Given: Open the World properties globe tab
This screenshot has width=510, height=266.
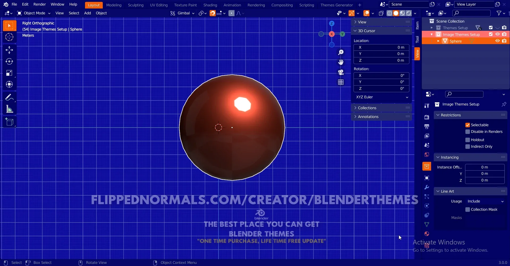Looking at the screenshot, I should pos(427,154).
